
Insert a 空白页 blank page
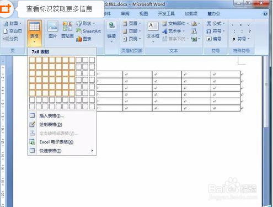click(x=13, y=31)
